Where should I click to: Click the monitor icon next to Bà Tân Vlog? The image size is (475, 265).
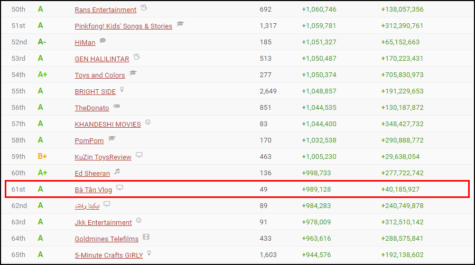tap(119, 188)
